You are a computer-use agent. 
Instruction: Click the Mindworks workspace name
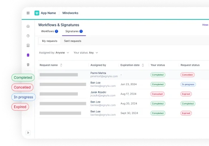70,13
